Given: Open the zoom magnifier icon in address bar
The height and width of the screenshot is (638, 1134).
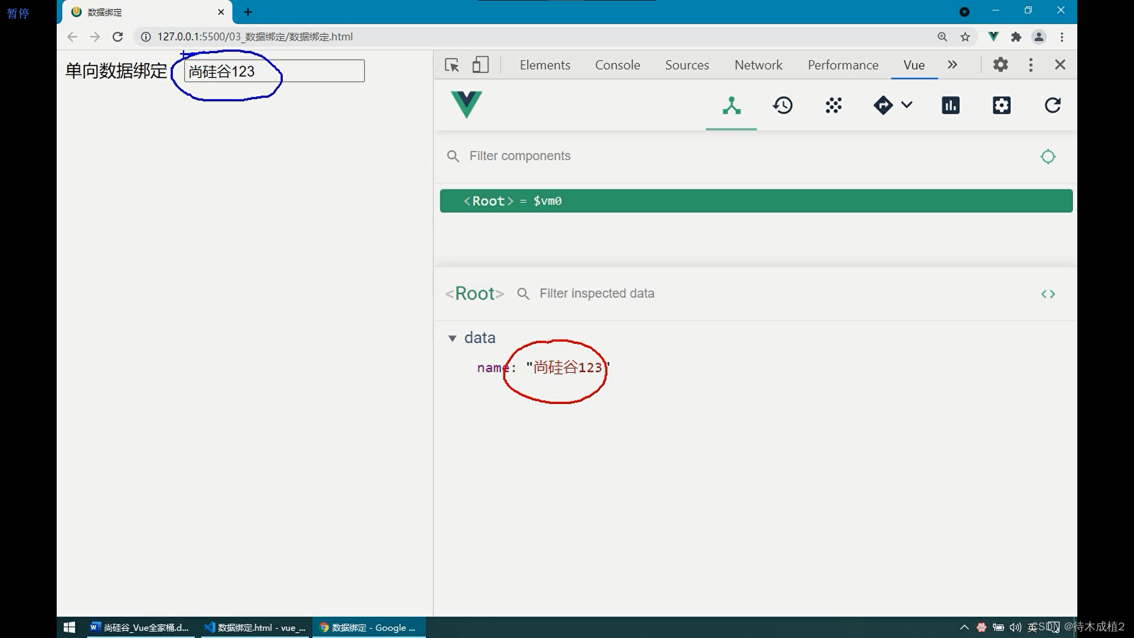Looking at the screenshot, I should point(942,37).
